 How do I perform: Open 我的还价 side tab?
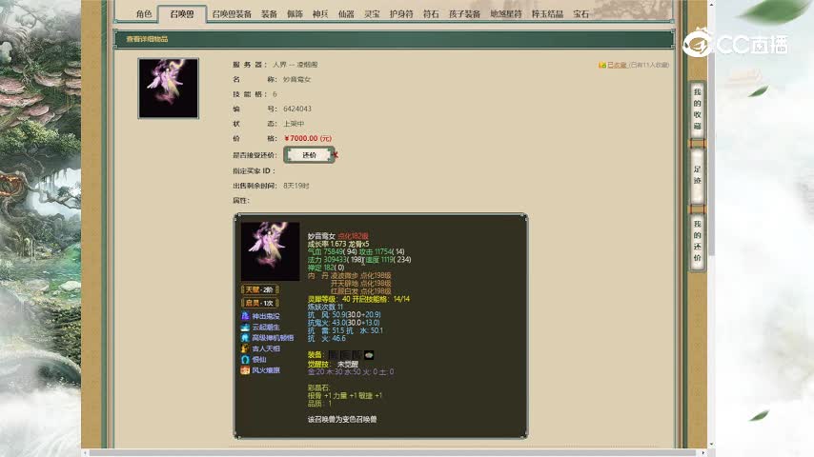(x=697, y=241)
